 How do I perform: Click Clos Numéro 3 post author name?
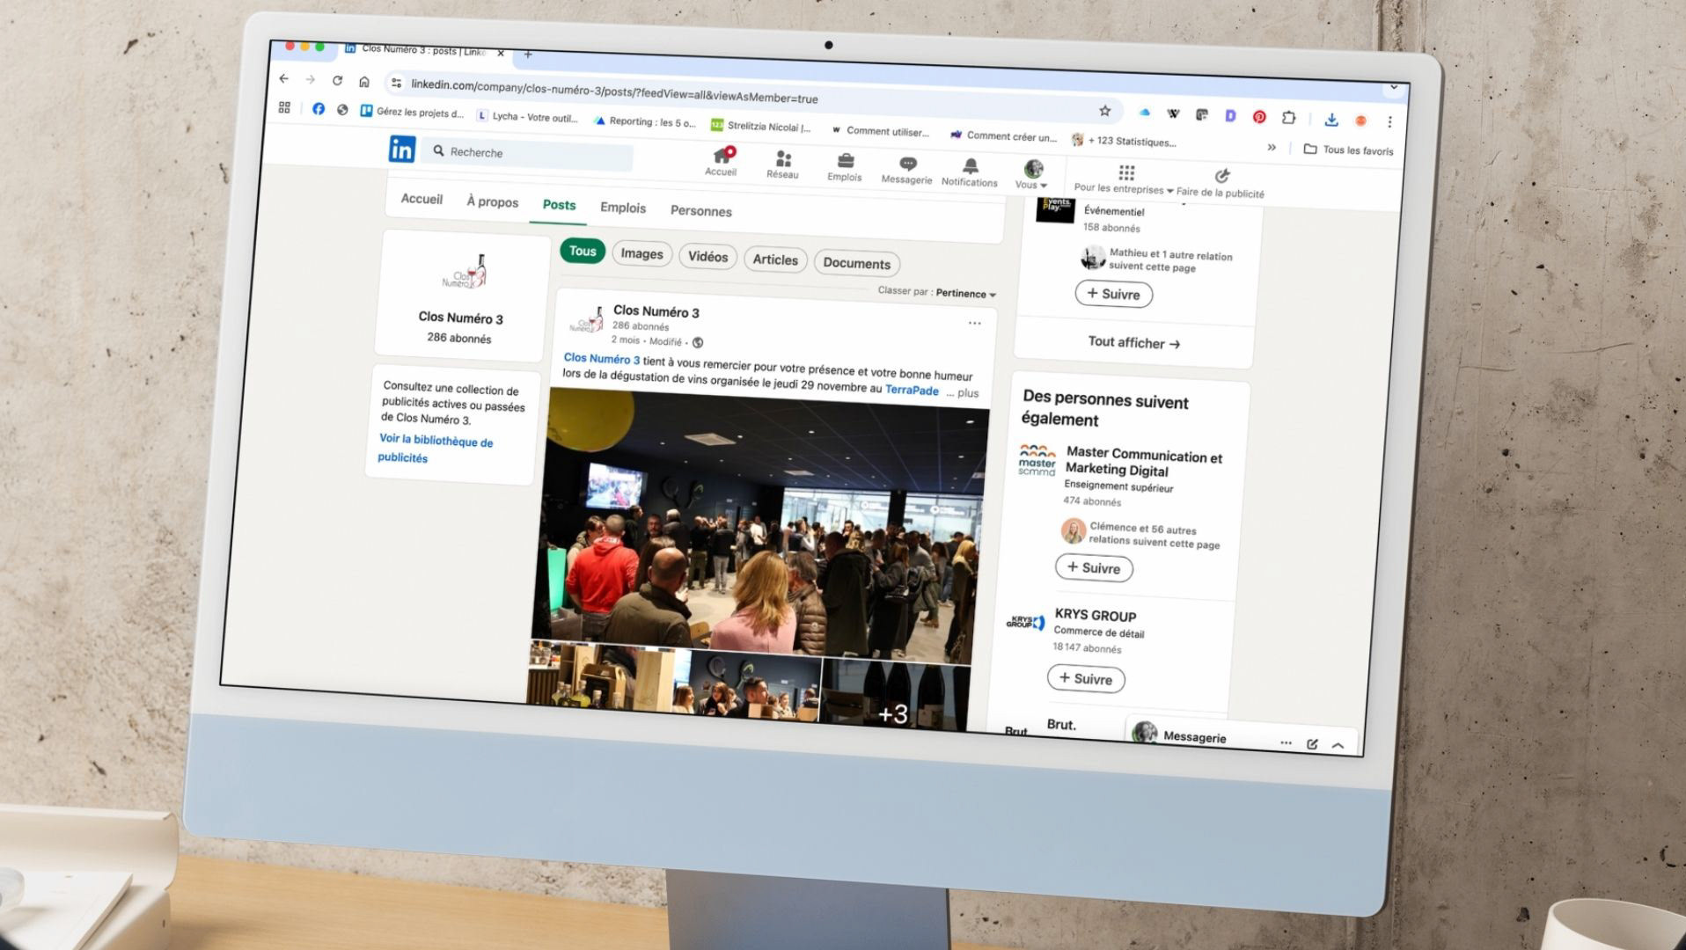(x=656, y=311)
